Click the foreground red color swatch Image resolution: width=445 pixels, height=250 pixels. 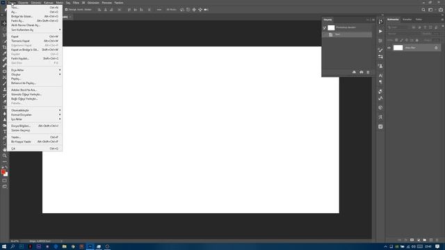coord(3,172)
